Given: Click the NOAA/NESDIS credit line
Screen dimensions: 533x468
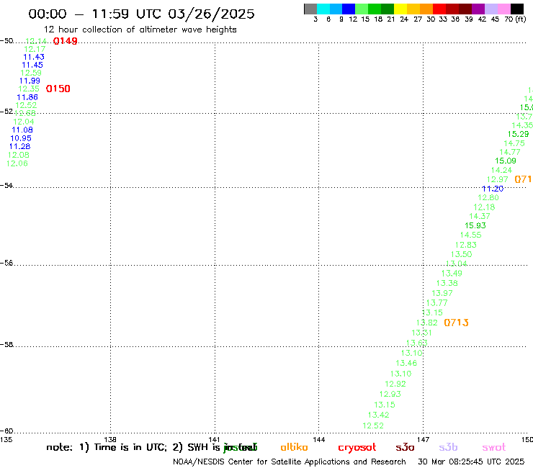Looking at the screenshot, I should pyautogui.click(x=290, y=462).
